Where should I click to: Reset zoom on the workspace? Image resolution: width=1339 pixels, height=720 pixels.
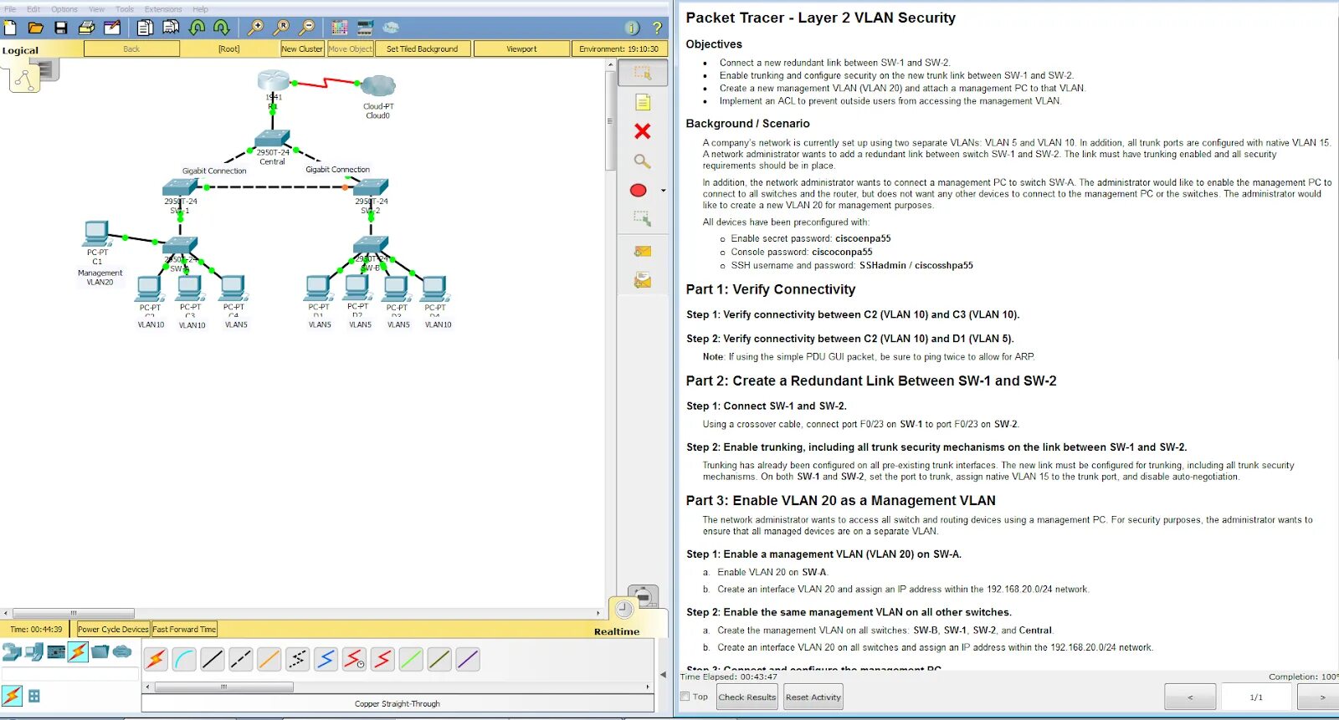point(281,28)
